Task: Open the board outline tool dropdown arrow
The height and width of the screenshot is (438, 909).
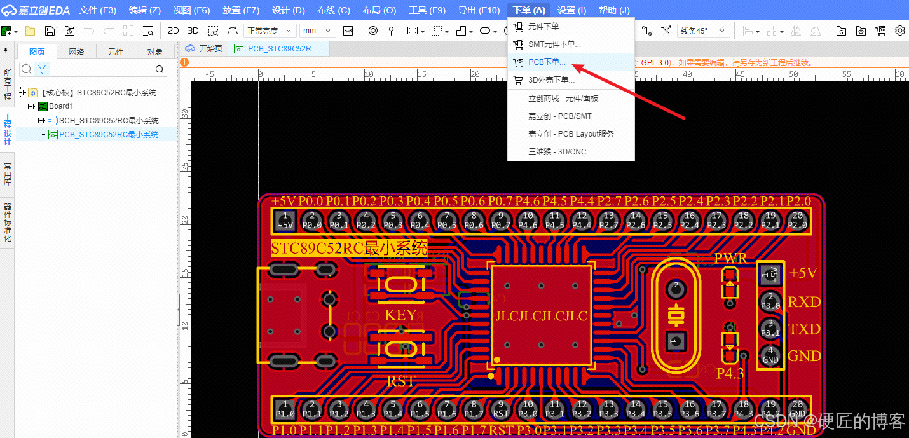Action: [x=471, y=31]
